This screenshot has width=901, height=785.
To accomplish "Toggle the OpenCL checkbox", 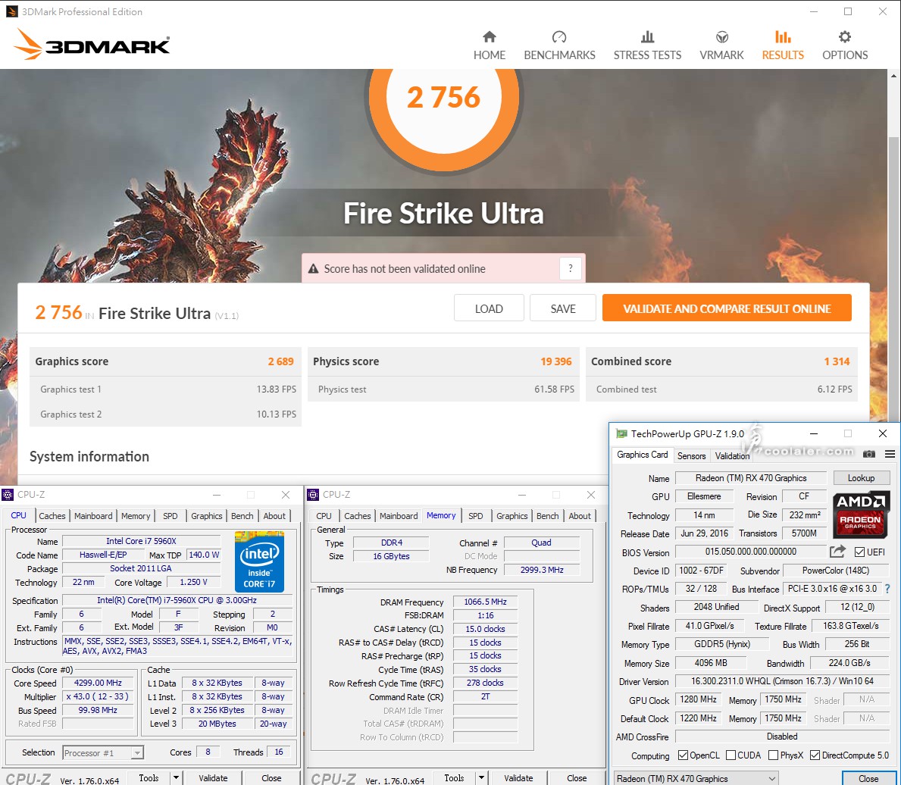I will (x=684, y=755).
